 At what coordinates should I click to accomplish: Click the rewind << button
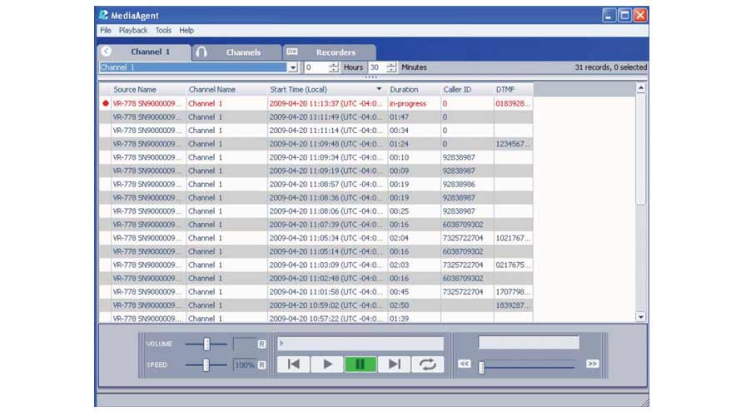point(465,364)
